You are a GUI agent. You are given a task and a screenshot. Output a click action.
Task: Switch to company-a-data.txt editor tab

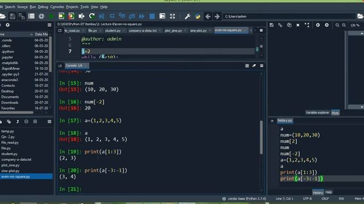(143, 31)
